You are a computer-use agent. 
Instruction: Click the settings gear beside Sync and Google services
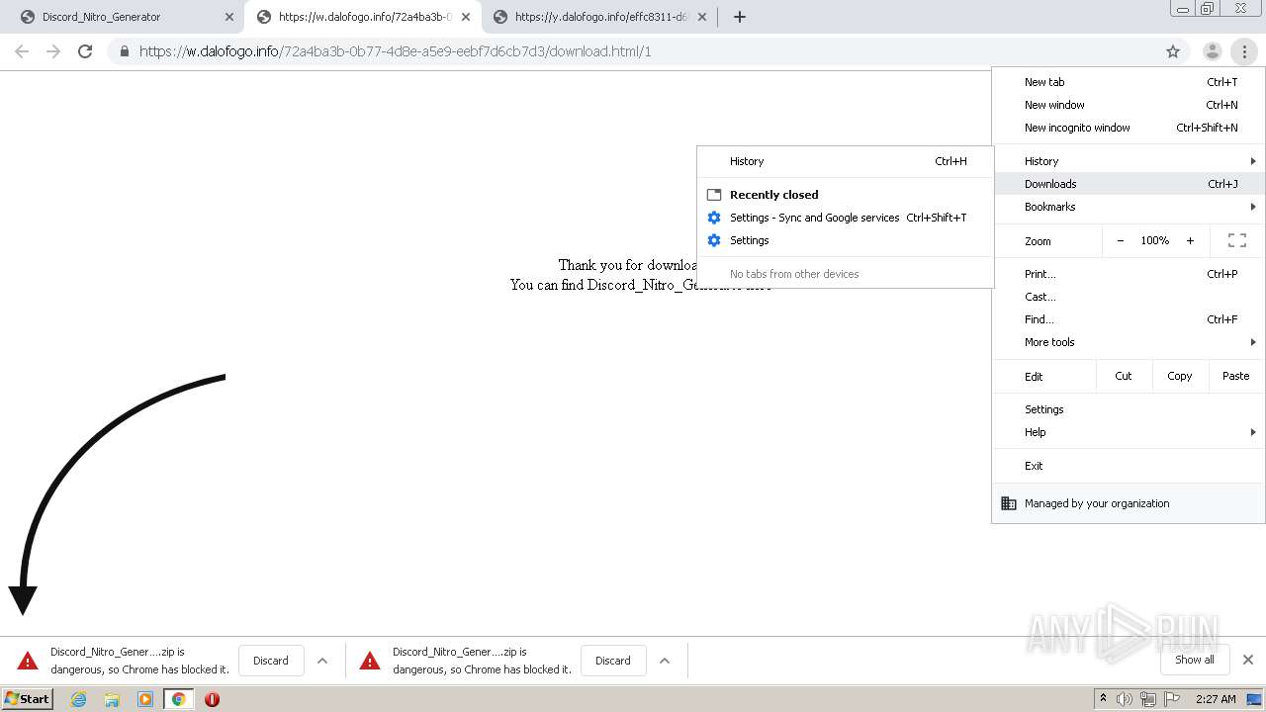714,218
